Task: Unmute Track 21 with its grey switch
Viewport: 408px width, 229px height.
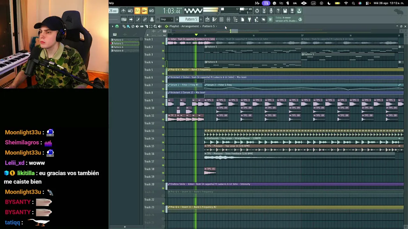Action: tap(163, 196)
